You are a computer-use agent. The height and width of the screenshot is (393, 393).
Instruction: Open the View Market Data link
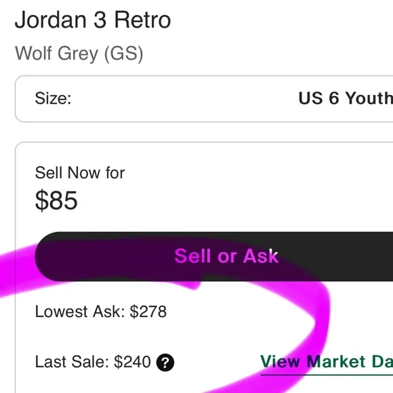[327, 362]
